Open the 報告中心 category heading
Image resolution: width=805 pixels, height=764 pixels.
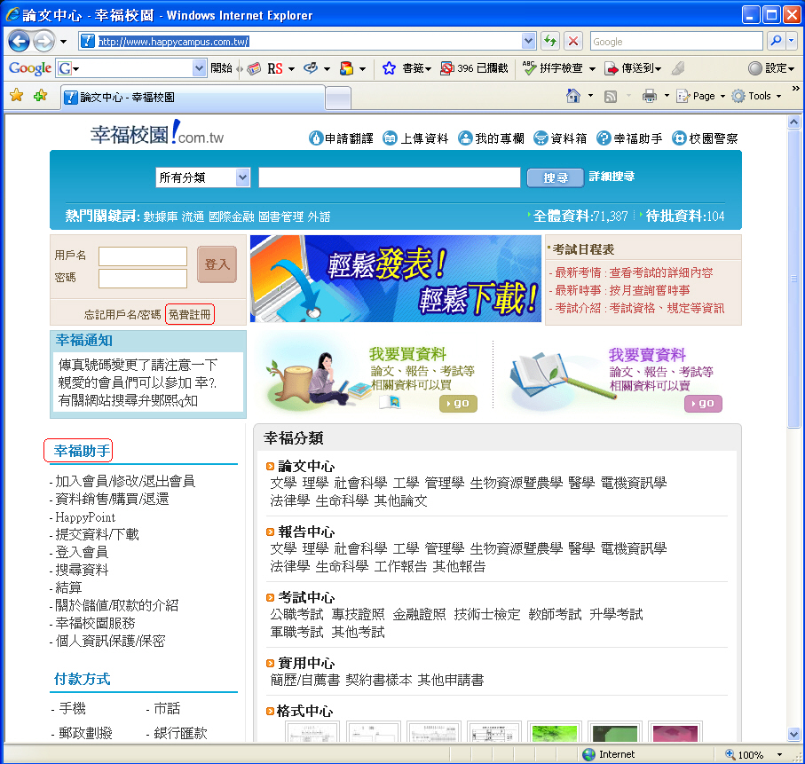pos(306,532)
